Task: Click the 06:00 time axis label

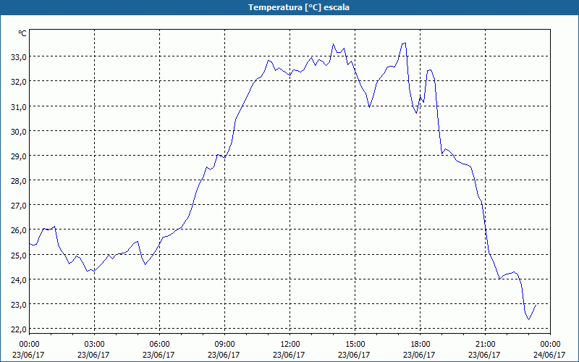Action: point(159,345)
